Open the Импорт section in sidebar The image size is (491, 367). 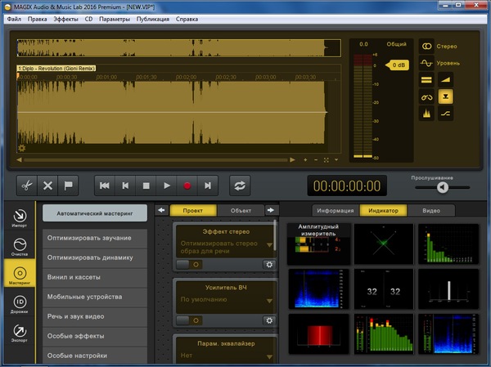[20, 217]
